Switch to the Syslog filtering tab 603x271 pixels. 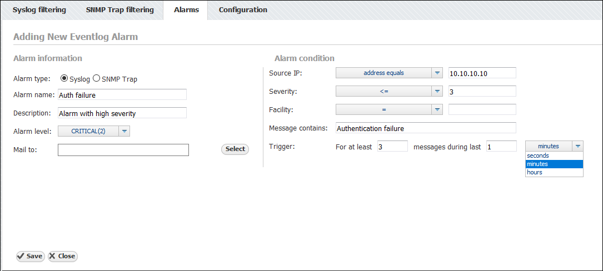39,10
